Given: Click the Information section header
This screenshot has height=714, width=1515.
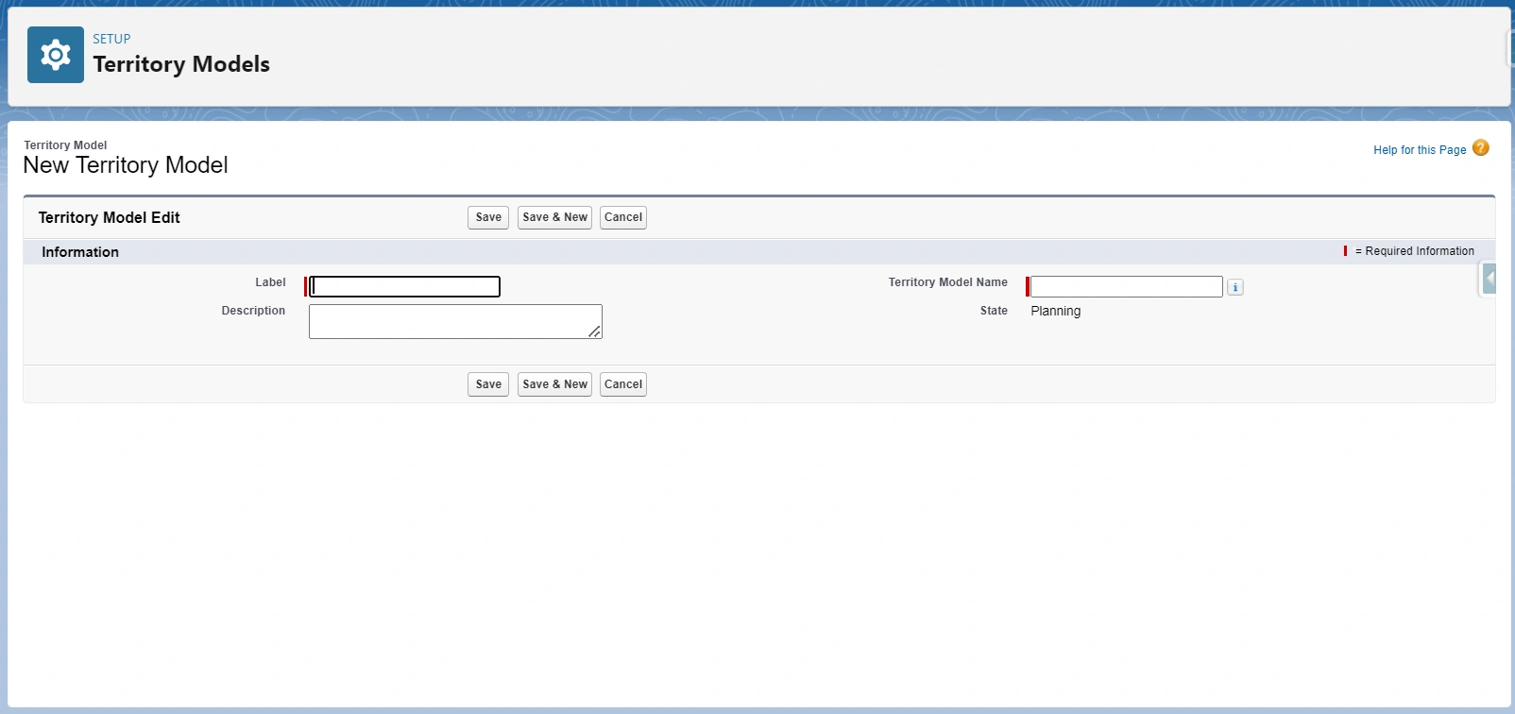Looking at the screenshot, I should pyautogui.click(x=80, y=252).
